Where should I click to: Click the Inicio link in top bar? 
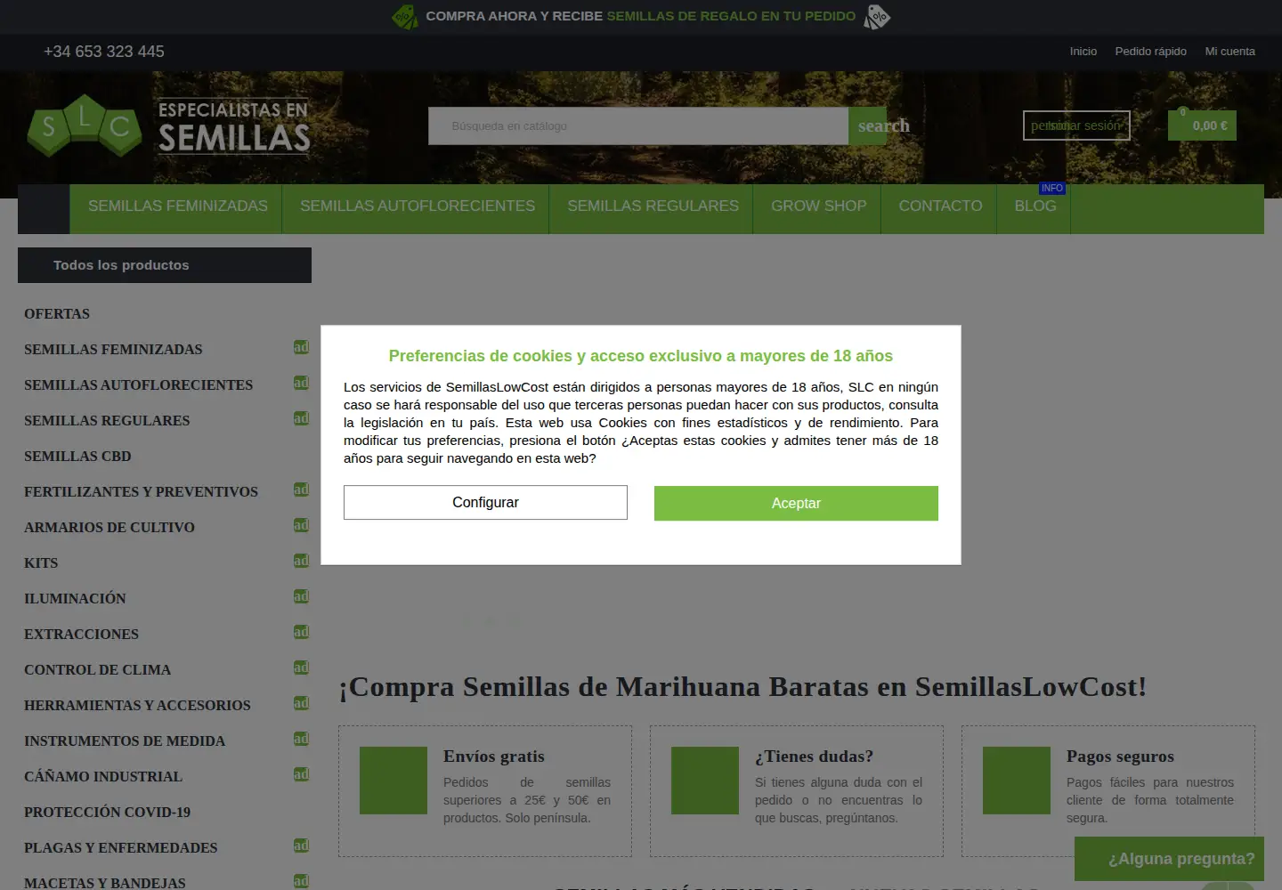click(x=1083, y=52)
